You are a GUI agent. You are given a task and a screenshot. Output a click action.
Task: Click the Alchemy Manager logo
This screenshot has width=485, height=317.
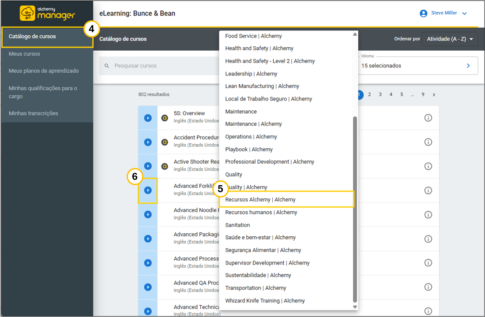[x=47, y=13]
